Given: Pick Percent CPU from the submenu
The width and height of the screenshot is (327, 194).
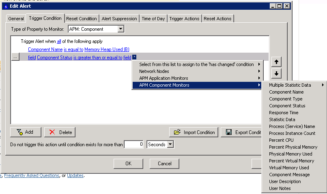Looking at the screenshot, I should pos(294,140).
